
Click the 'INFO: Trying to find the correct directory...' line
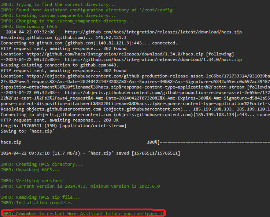point(58,4)
